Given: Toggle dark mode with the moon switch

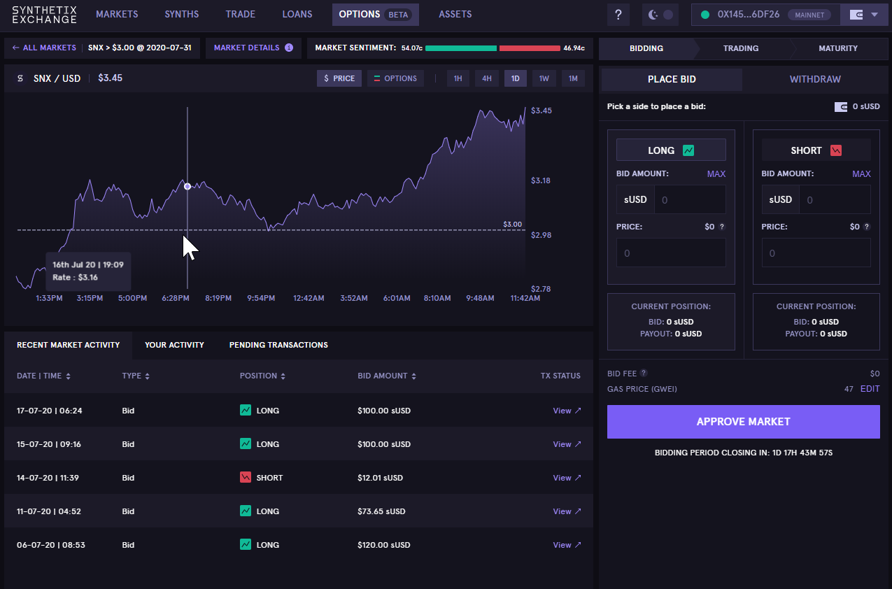Looking at the screenshot, I should 660,15.
